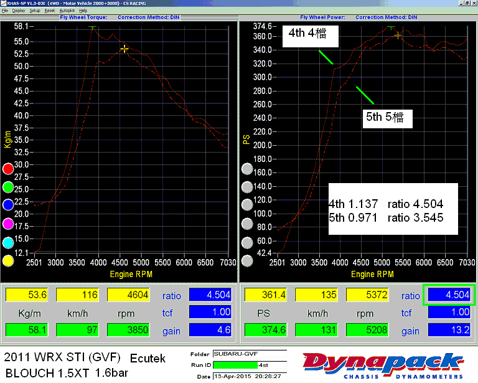Open the Display menu
The height and width of the screenshot is (383, 478).
18,11
